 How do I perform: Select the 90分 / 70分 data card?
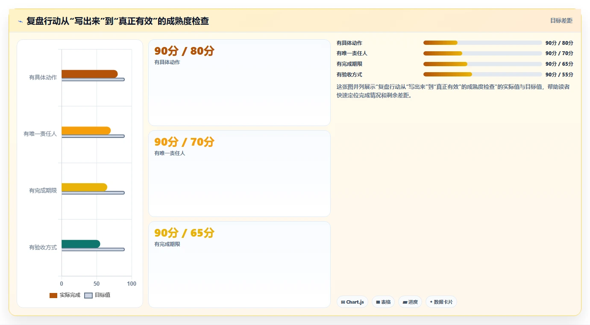tap(239, 174)
